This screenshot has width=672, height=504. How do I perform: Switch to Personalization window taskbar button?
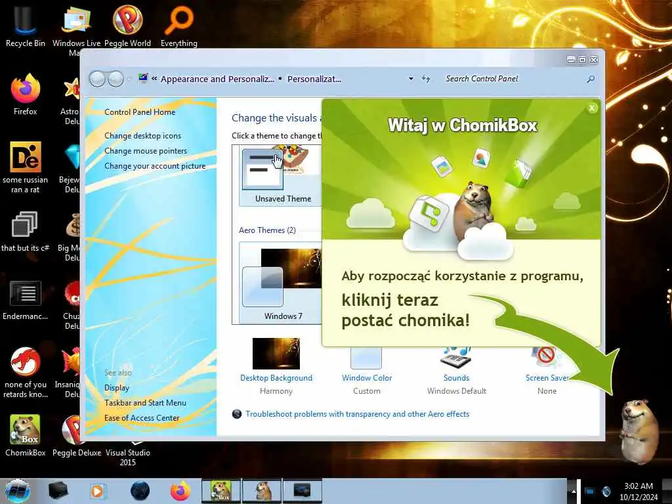[x=302, y=491]
